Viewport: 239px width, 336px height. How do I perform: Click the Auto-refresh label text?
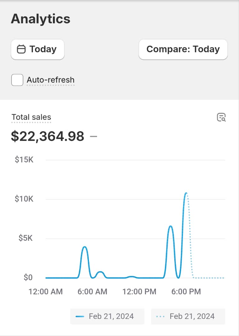50,80
